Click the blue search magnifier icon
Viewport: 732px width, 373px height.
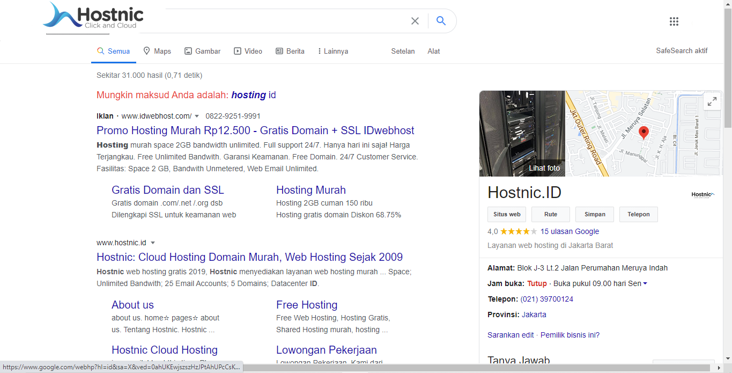pos(441,21)
